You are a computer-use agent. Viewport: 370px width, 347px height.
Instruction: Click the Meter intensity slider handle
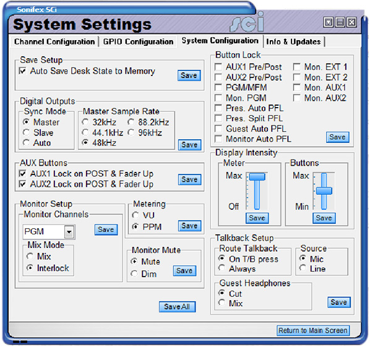(257, 176)
